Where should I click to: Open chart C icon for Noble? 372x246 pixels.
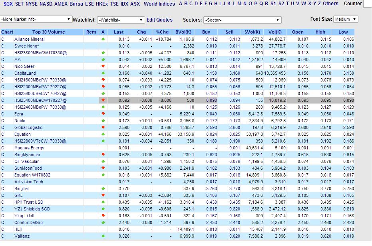pos(3,121)
